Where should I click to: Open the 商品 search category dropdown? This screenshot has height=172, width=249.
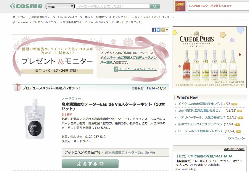coord(60,6)
